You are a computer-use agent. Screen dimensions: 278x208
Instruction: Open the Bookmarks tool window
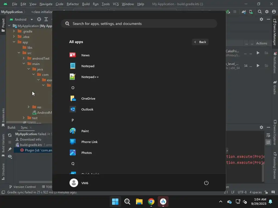point(3,118)
